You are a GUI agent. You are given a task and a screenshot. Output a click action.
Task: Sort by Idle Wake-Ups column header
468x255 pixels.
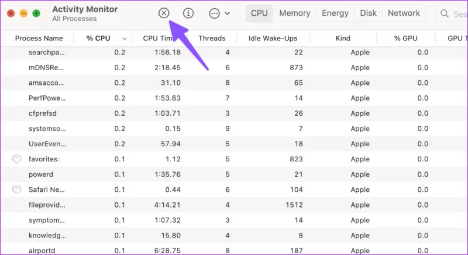pyautogui.click(x=273, y=38)
